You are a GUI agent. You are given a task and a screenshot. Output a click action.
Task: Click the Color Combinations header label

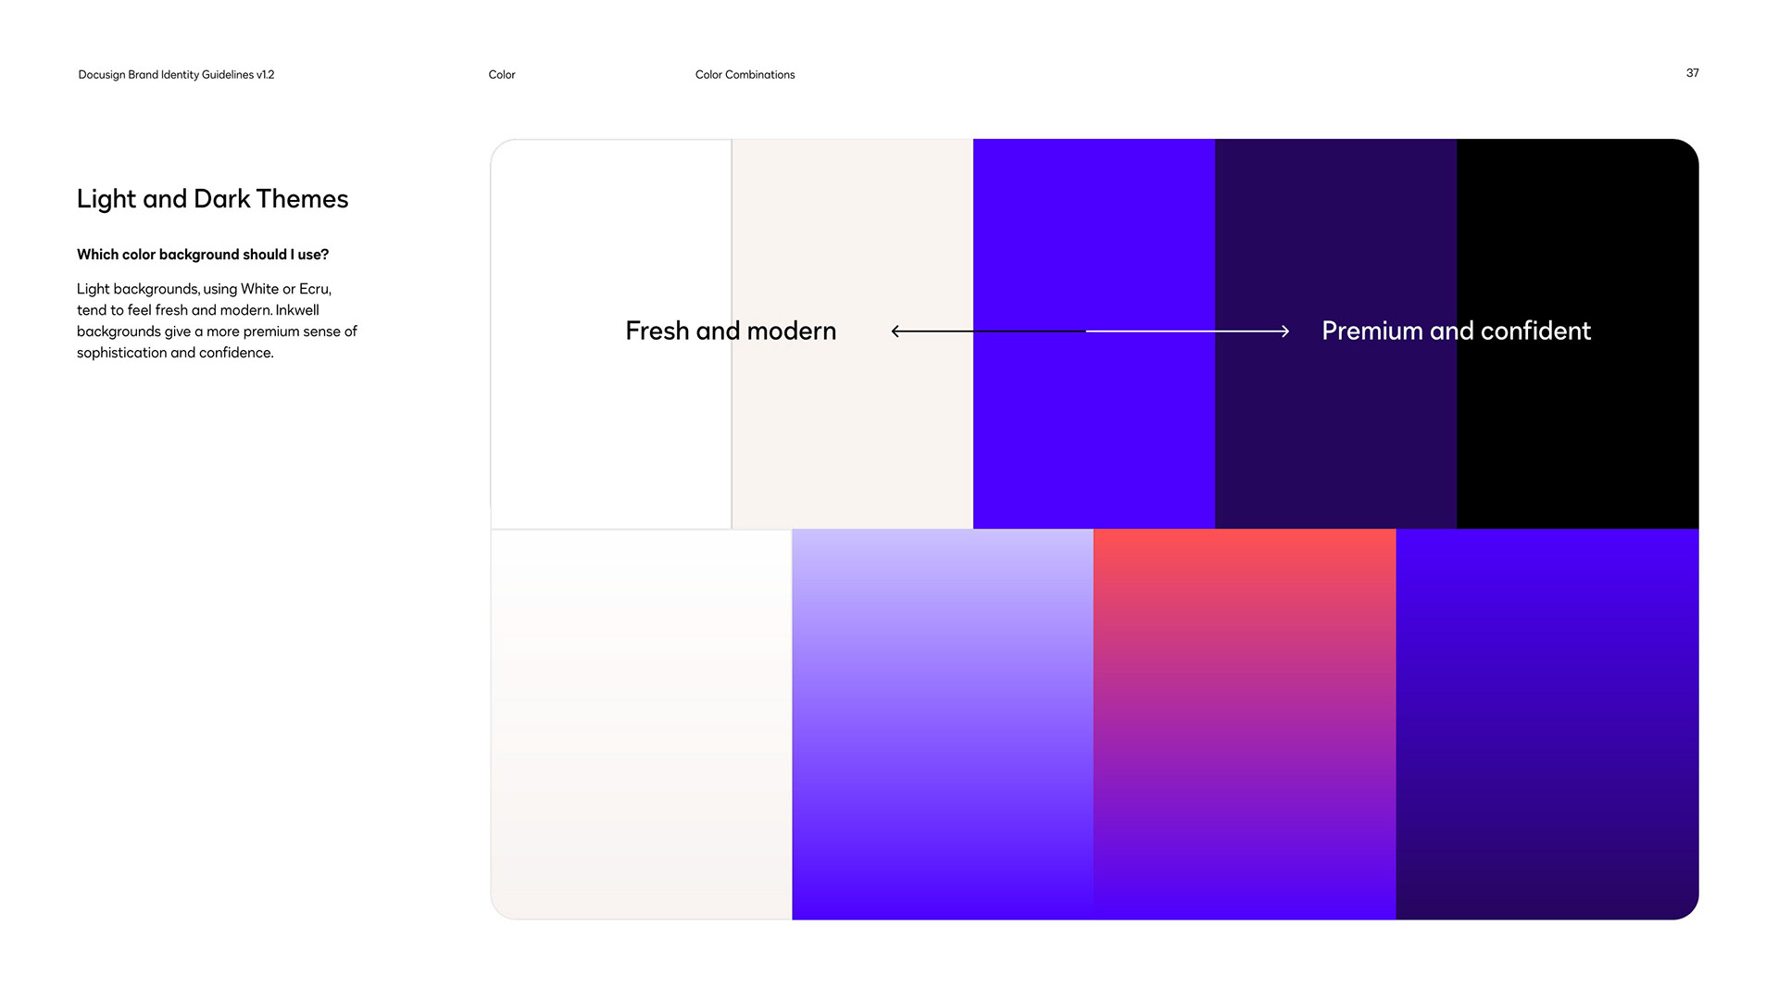pos(745,75)
